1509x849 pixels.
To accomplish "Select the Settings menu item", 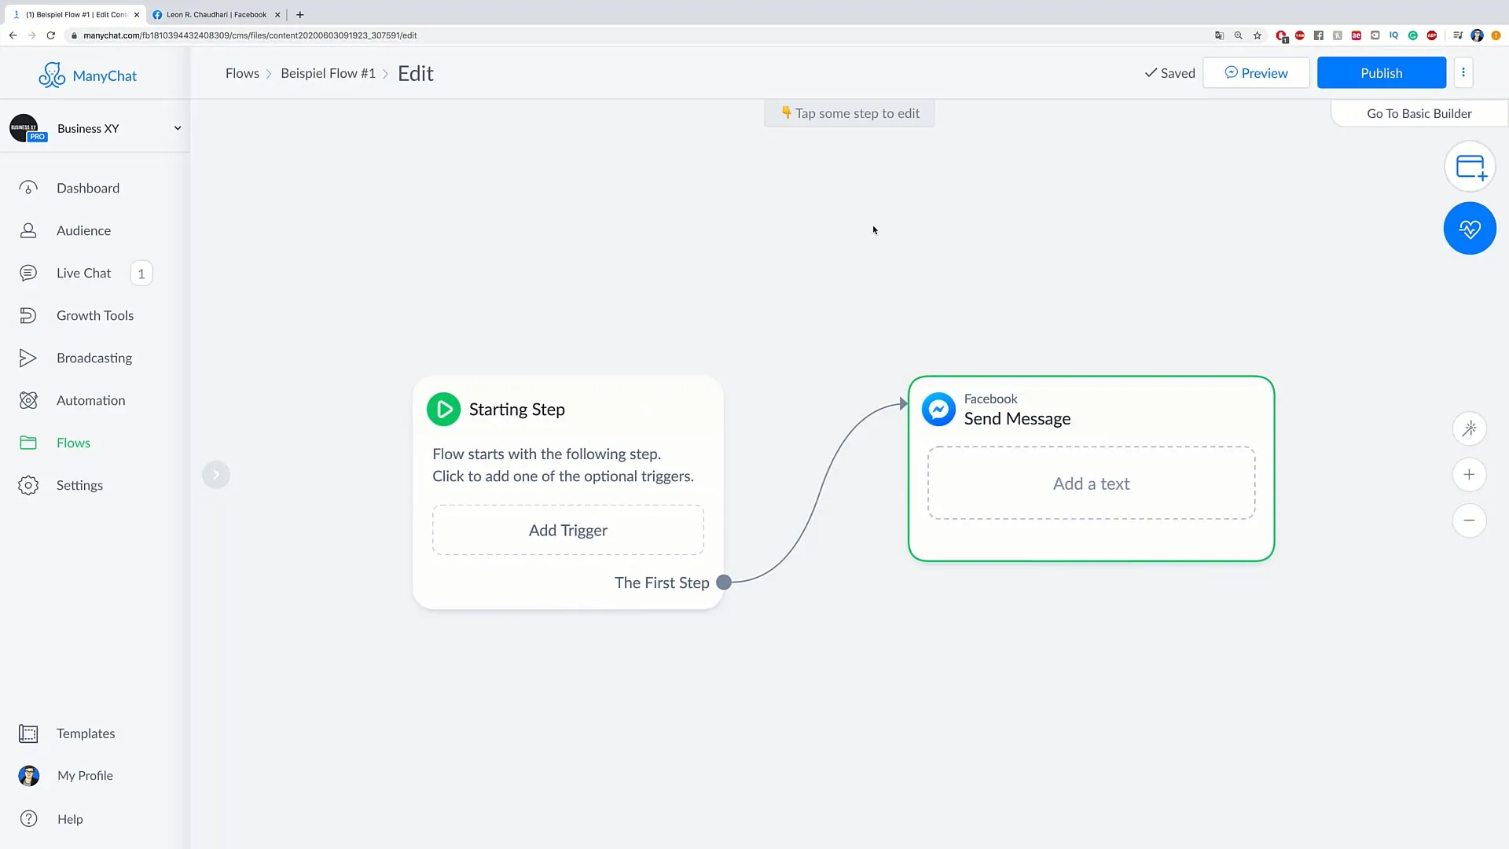I will [80, 484].
